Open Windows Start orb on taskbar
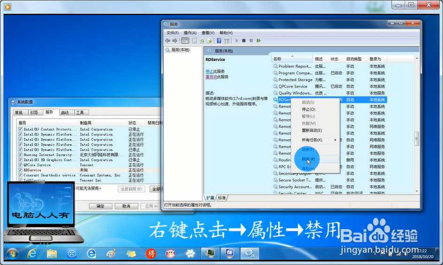 [13, 253]
